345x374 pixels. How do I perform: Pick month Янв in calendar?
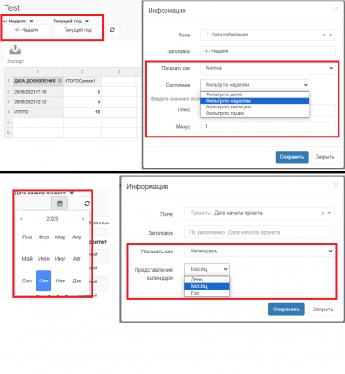[x=27, y=237]
